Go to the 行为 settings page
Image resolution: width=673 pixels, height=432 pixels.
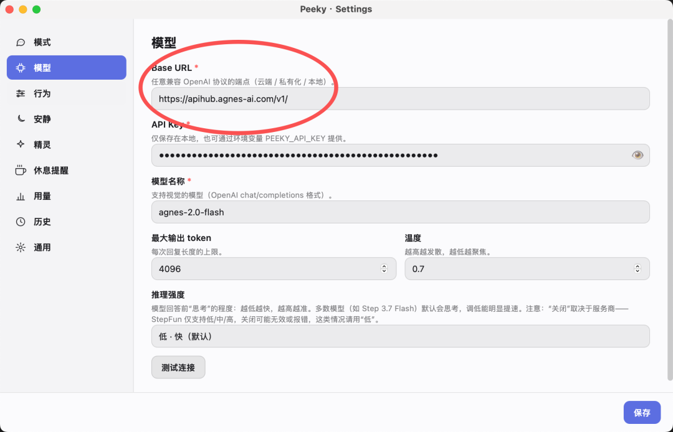pyautogui.click(x=67, y=93)
